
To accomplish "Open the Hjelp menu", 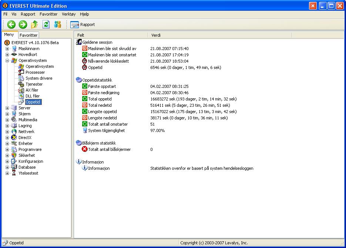I will pos(84,14).
